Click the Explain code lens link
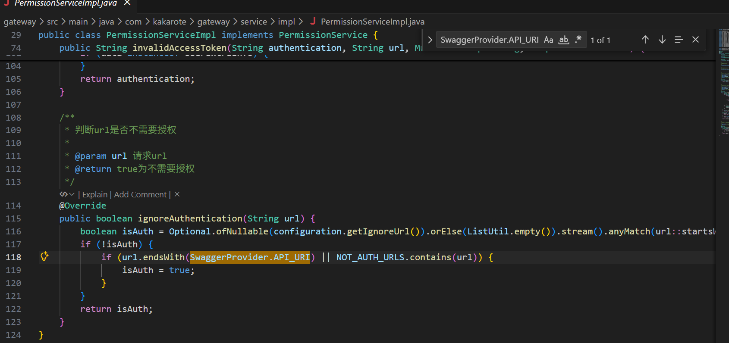This screenshot has height=343, width=729. 94,194
